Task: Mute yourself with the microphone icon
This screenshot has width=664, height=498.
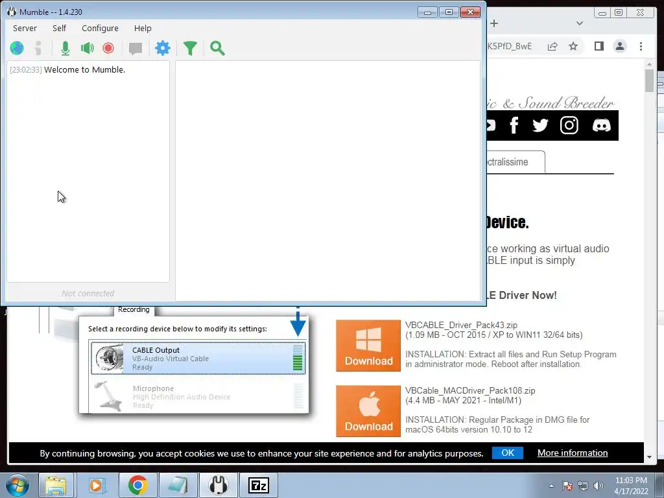Action: [x=65, y=48]
